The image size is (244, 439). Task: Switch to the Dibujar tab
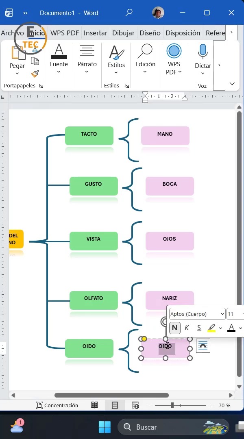click(124, 33)
